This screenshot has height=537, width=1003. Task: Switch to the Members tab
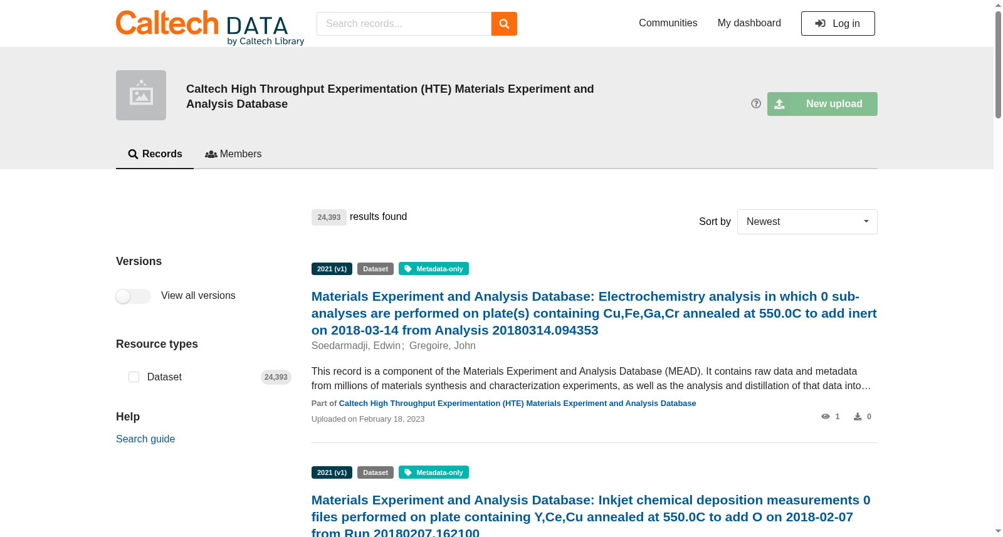coord(233,154)
